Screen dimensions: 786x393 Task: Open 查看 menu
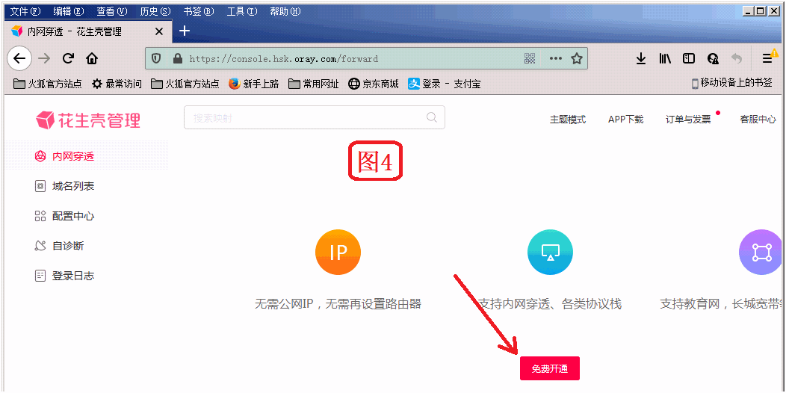tap(112, 11)
